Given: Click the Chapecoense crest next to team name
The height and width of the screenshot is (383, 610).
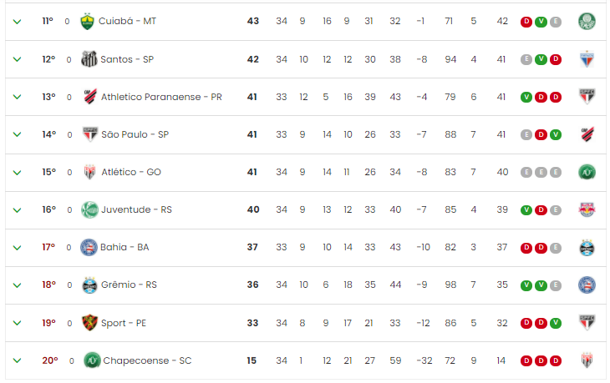Looking at the screenshot, I should (92, 360).
